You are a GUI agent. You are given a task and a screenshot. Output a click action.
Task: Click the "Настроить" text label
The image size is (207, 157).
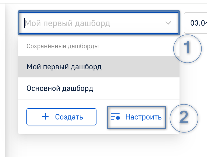[143, 117]
